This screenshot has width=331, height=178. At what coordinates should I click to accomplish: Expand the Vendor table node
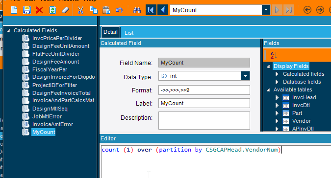point(277,121)
